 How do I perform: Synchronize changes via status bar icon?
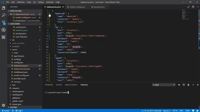tap(13, 111)
